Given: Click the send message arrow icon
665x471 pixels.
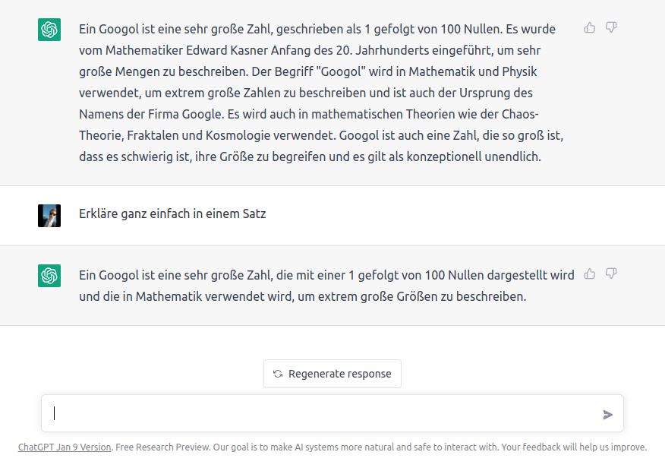Looking at the screenshot, I should (x=607, y=414).
